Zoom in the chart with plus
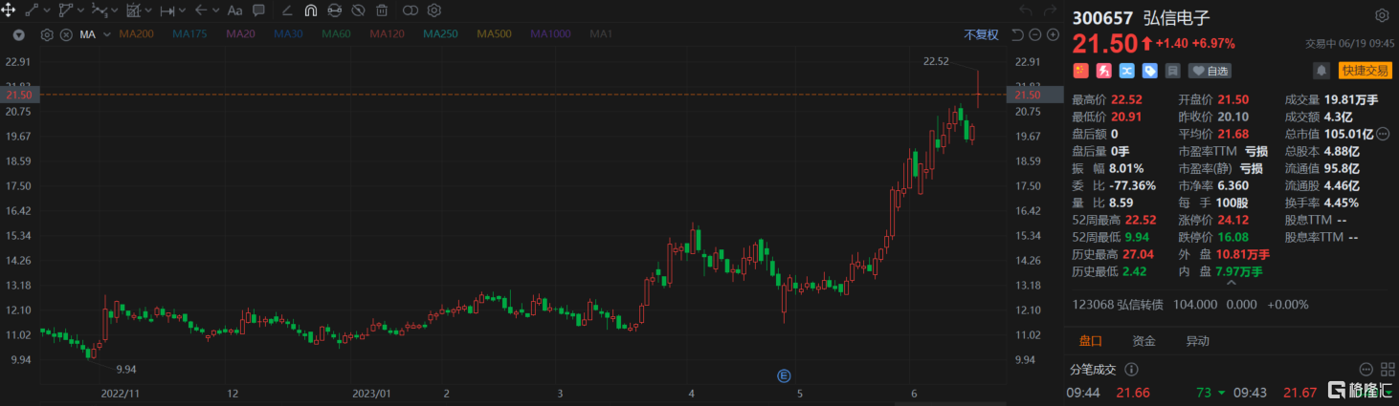This screenshot has height=406, width=1399. [x=1053, y=34]
